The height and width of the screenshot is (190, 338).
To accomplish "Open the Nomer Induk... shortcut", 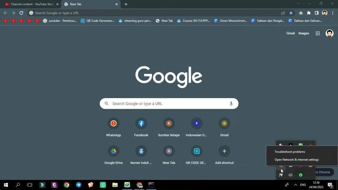I will point(141,155).
